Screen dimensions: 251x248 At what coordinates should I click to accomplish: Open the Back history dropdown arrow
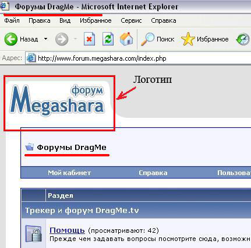(x=45, y=39)
